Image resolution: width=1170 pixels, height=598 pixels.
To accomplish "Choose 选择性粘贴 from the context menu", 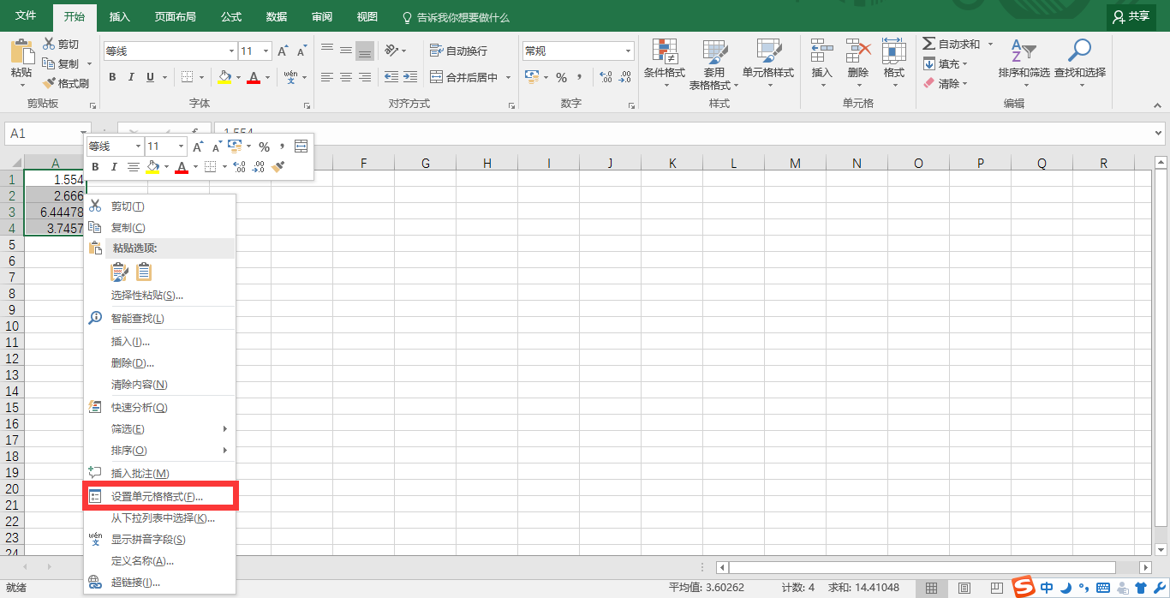I will click(159, 296).
